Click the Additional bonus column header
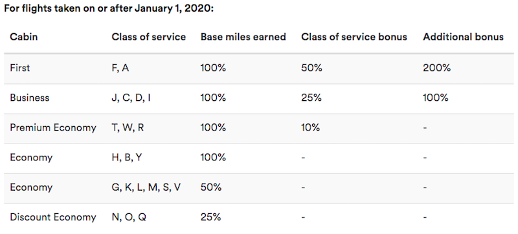Screen dimensions: 518x234 coord(463,37)
